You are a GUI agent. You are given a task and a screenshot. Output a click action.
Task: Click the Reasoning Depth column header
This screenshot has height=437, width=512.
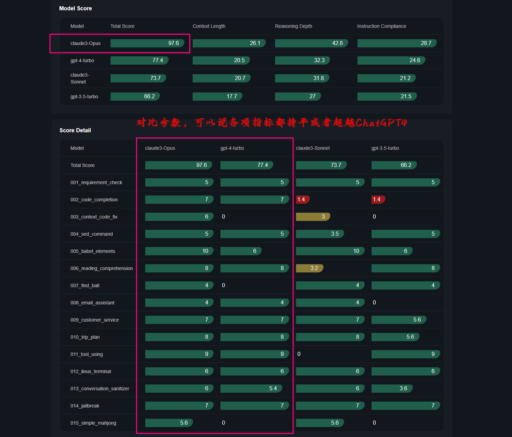294,26
